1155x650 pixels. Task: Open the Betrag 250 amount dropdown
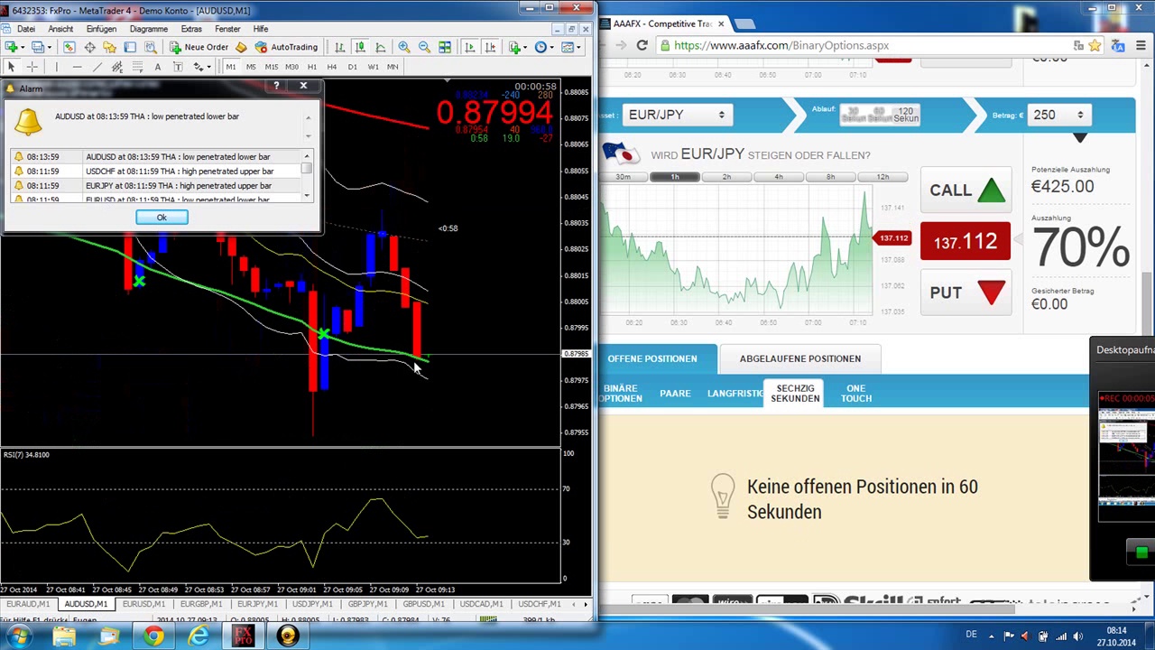point(1059,115)
